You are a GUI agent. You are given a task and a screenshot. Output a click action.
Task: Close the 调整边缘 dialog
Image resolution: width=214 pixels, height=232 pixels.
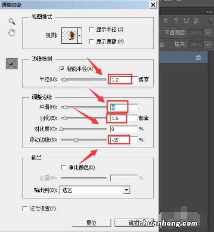coord(153,5)
